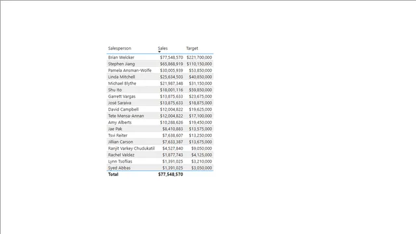Screen dimensions: 416x234
Task: Click target value $19,450,000
Action: pyautogui.click(x=200, y=122)
